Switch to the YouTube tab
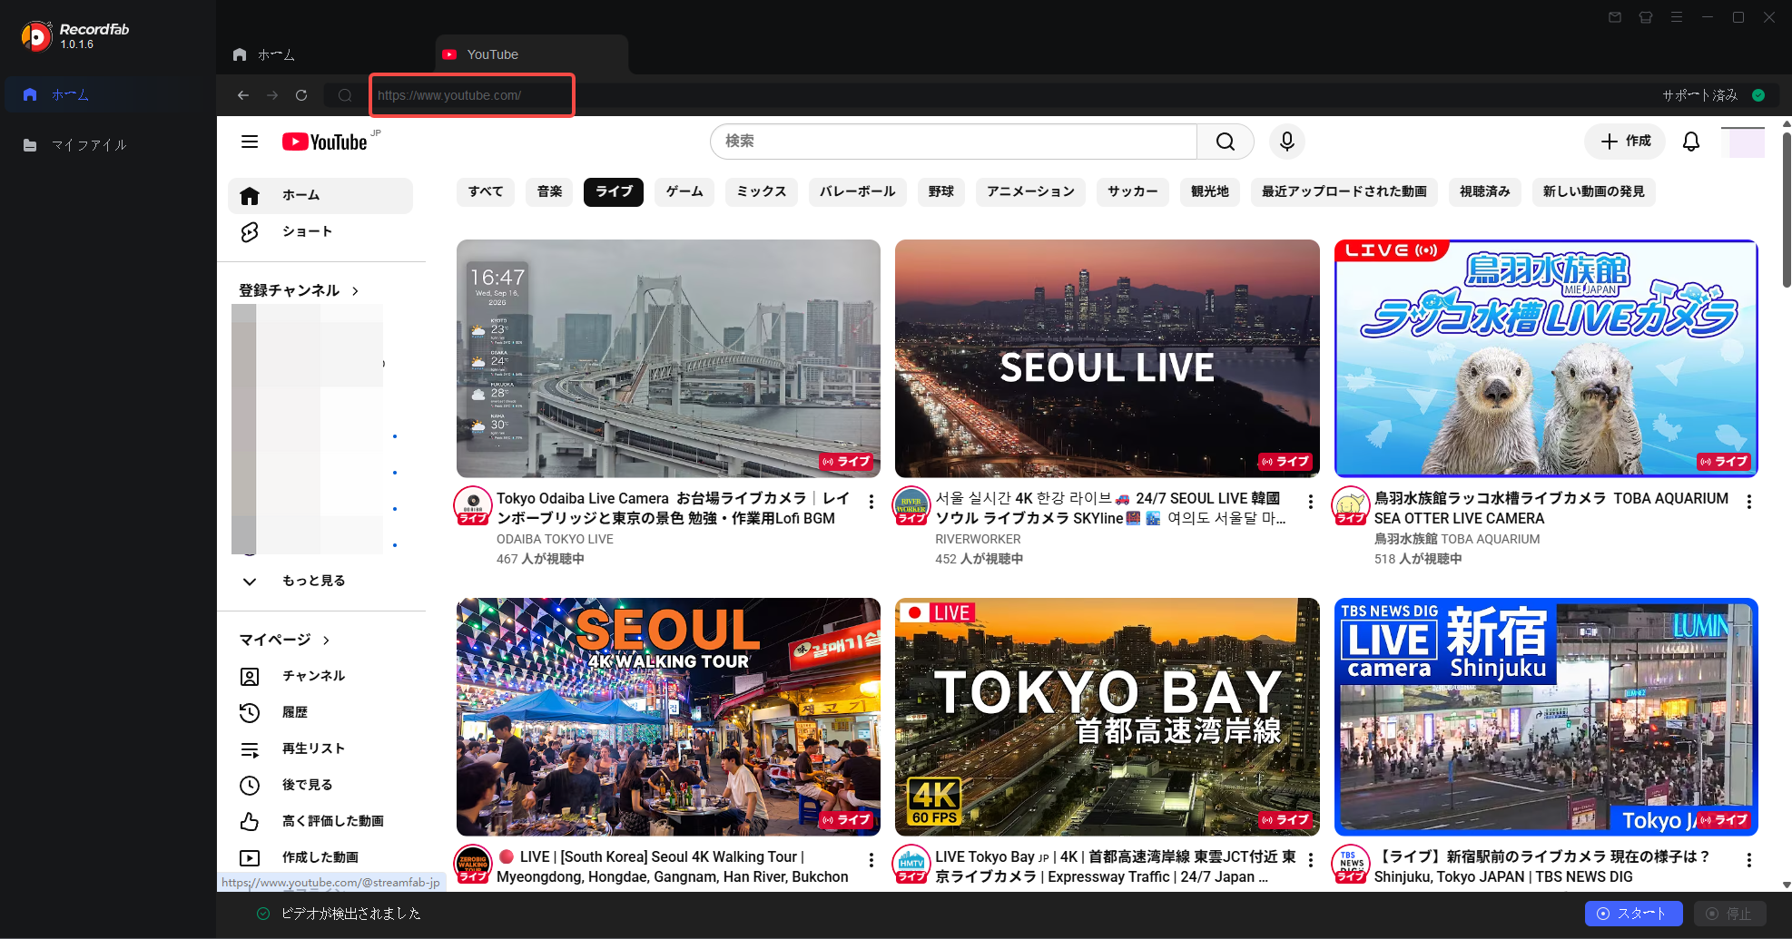Screen dimensions: 1792x939 click(x=532, y=54)
